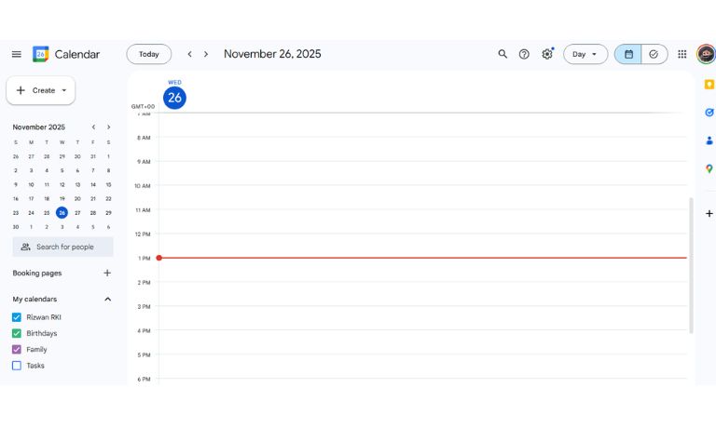Screen dimensions: 716x428
Task: Click the GMT+00 timezone label
Action: (x=143, y=107)
